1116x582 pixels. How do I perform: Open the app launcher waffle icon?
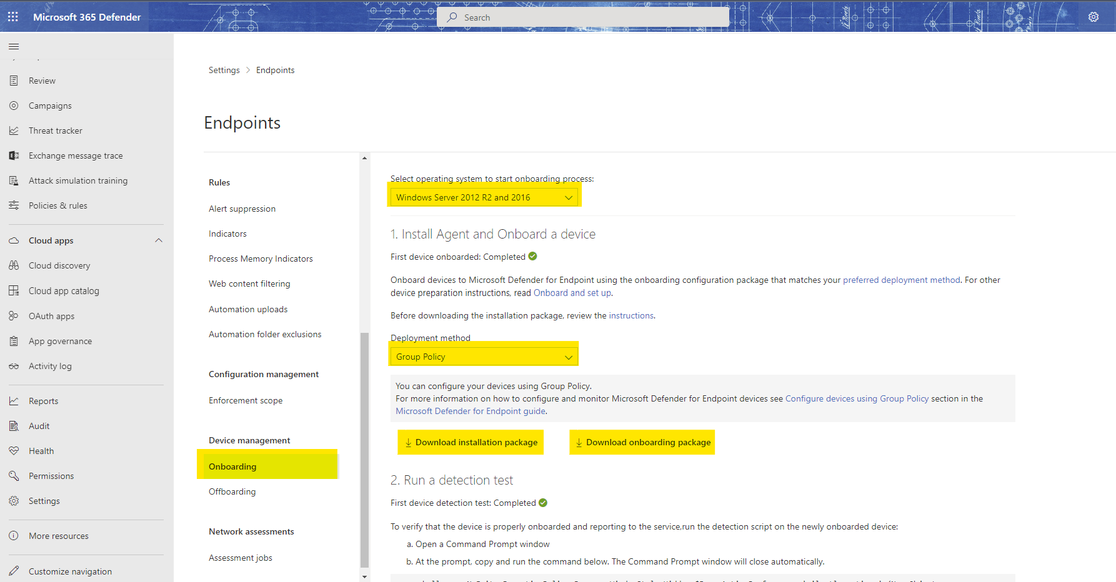coord(13,17)
